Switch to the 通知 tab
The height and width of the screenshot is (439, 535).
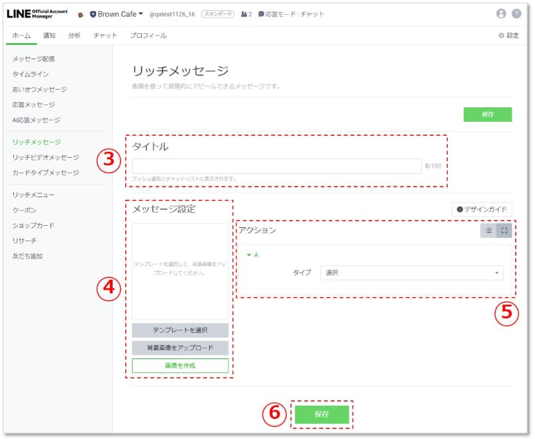click(x=49, y=35)
